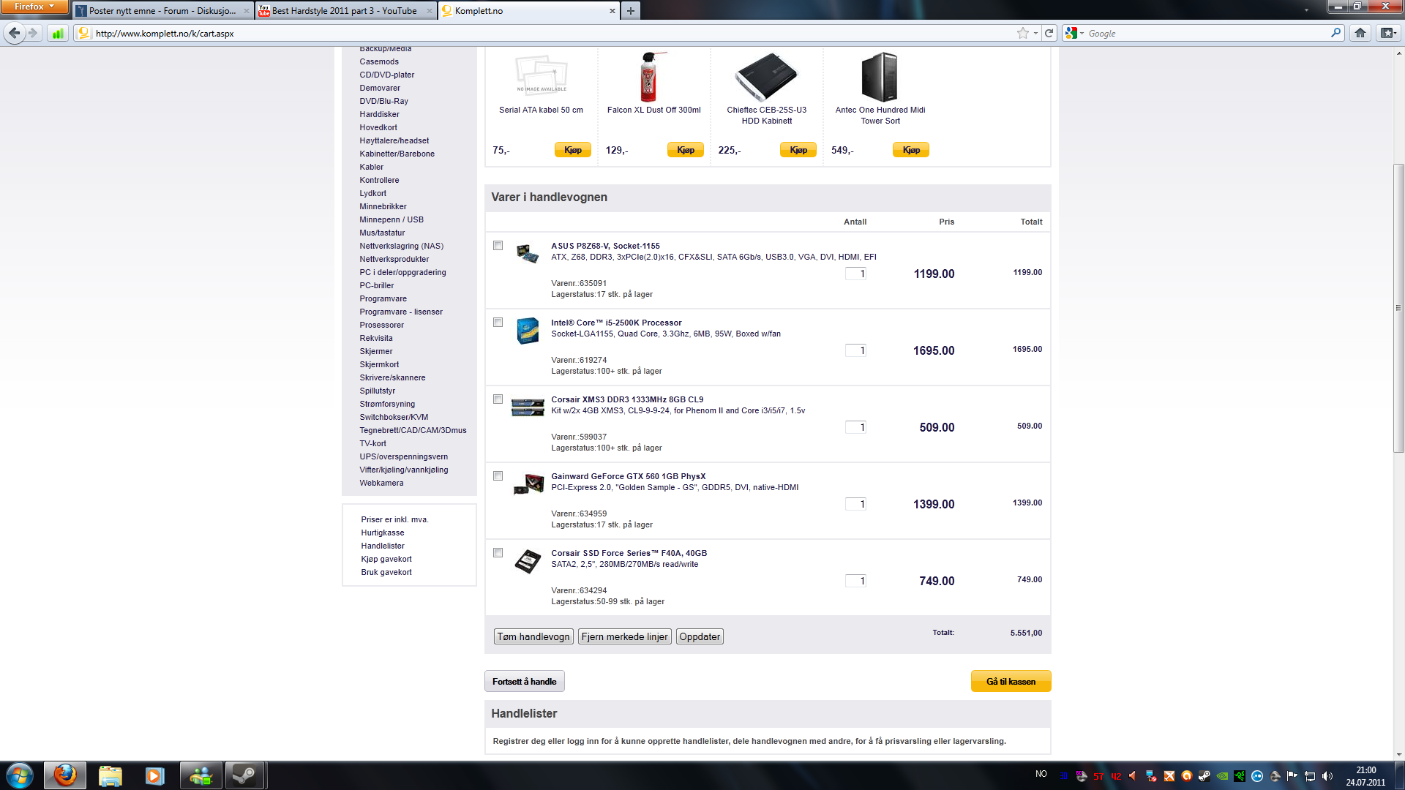The width and height of the screenshot is (1405, 790).
Task: Check the Corsair SSD Force F40A checkbox
Action: (498, 553)
